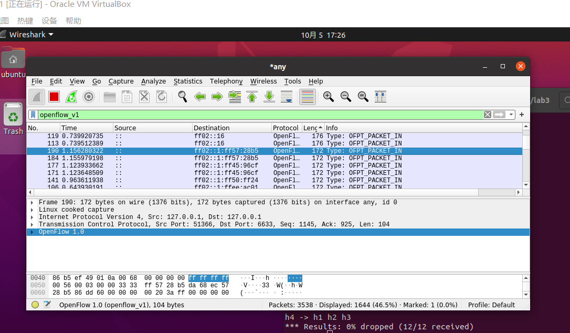Zoom out packet text icon

[x=346, y=97]
